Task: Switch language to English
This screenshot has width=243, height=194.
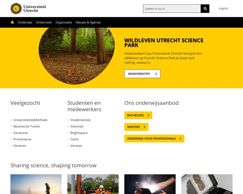Action: (x=223, y=8)
